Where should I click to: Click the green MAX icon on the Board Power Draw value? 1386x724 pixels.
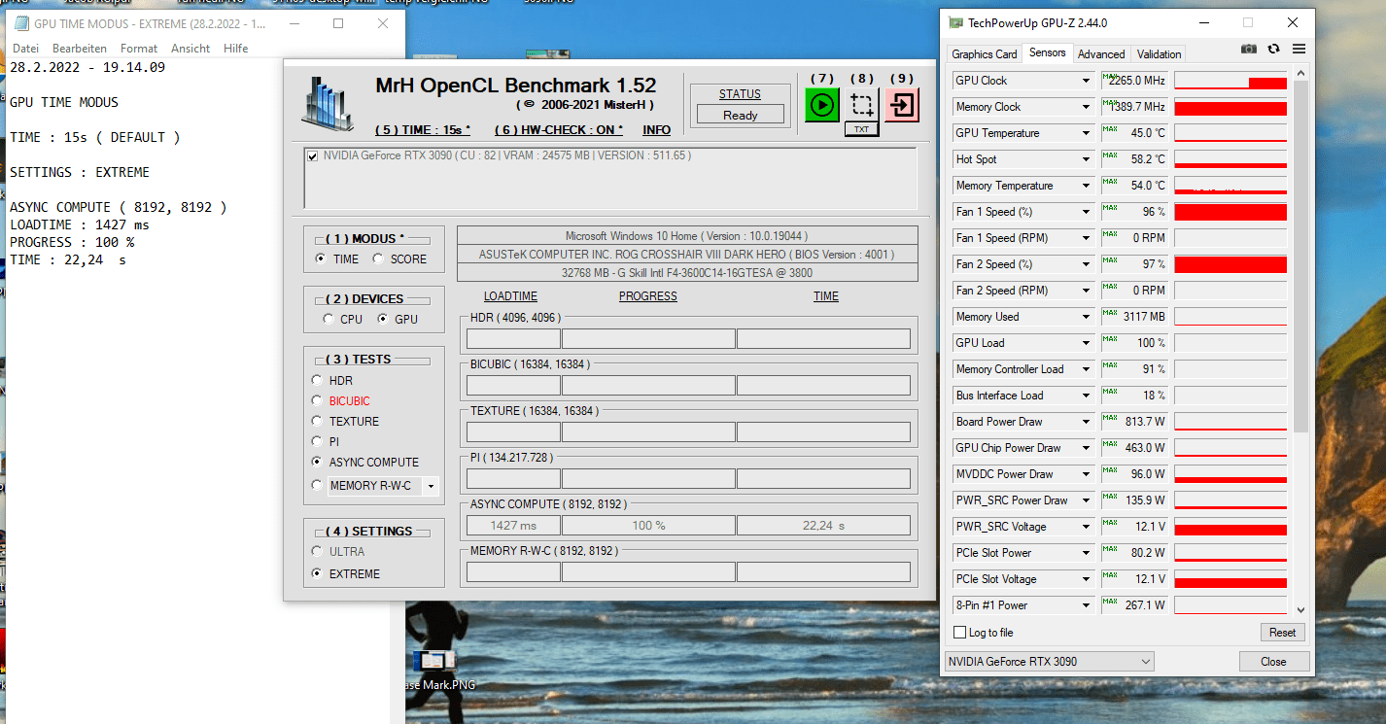(x=1110, y=418)
